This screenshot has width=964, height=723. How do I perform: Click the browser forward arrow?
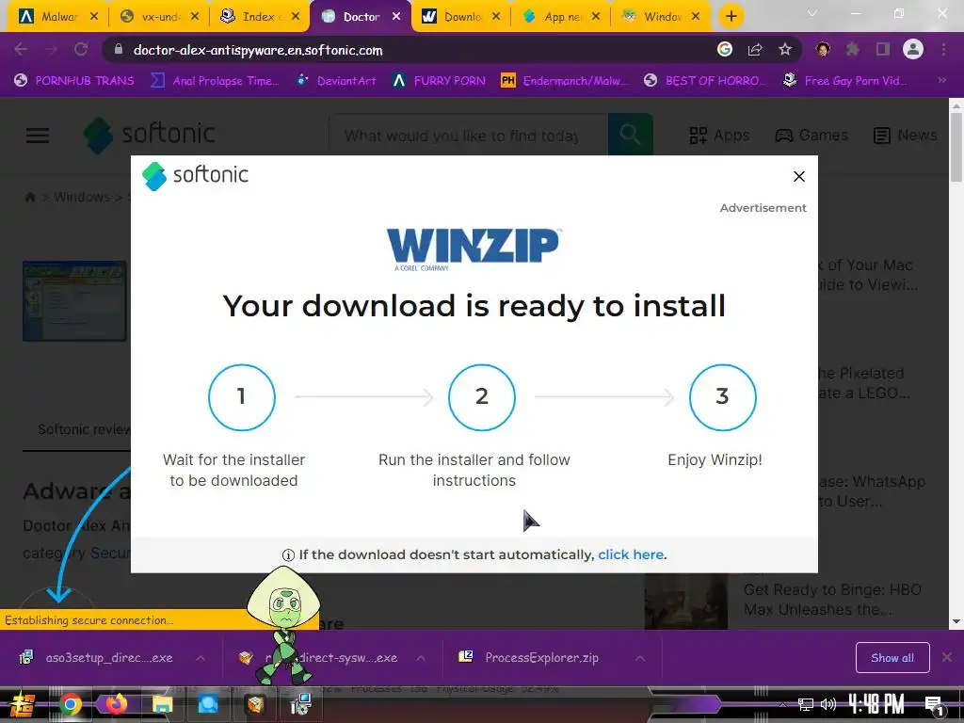pyautogui.click(x=51, y=50)
